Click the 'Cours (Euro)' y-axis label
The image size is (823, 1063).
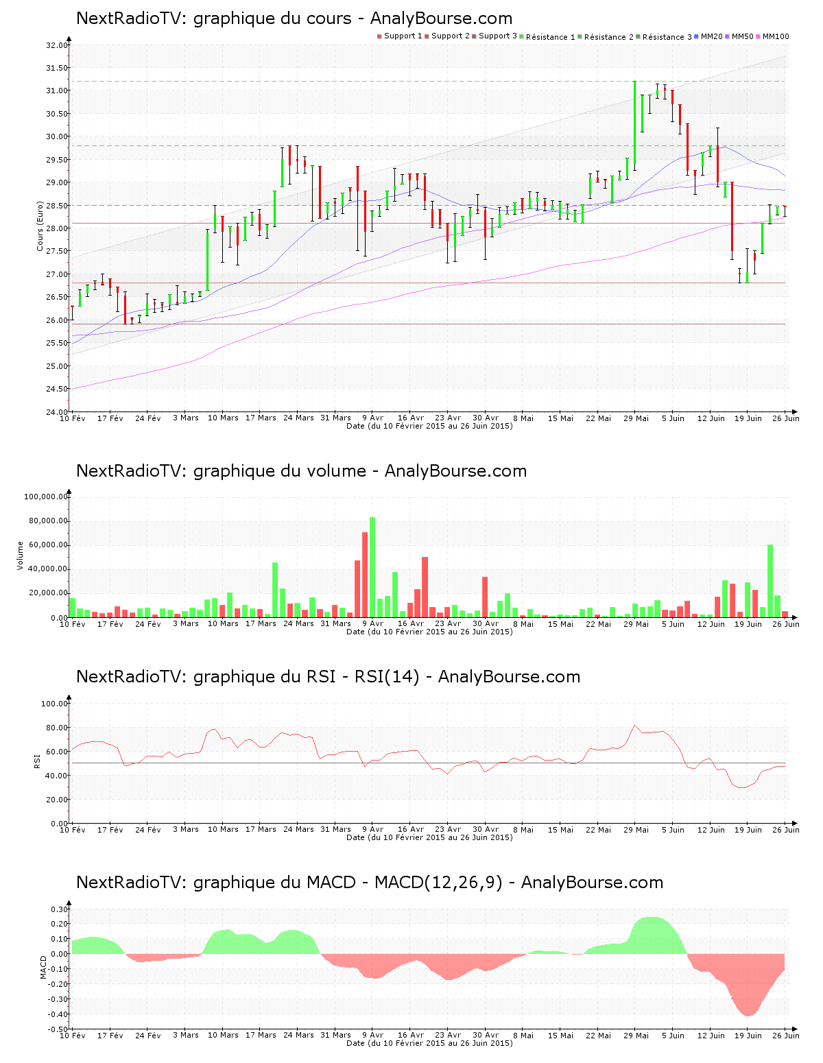40,226
